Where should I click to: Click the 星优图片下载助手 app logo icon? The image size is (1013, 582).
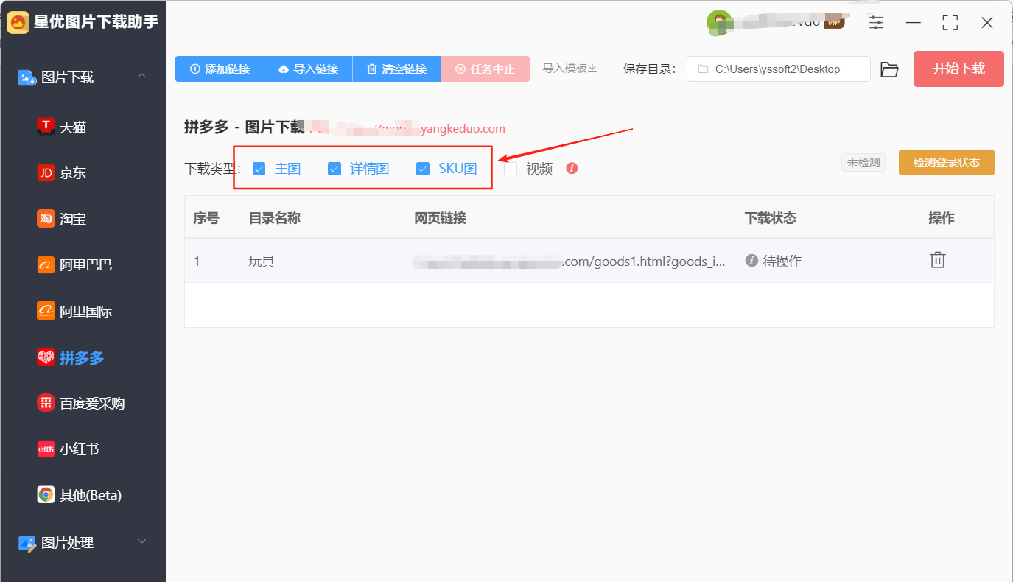coord(18,23)
